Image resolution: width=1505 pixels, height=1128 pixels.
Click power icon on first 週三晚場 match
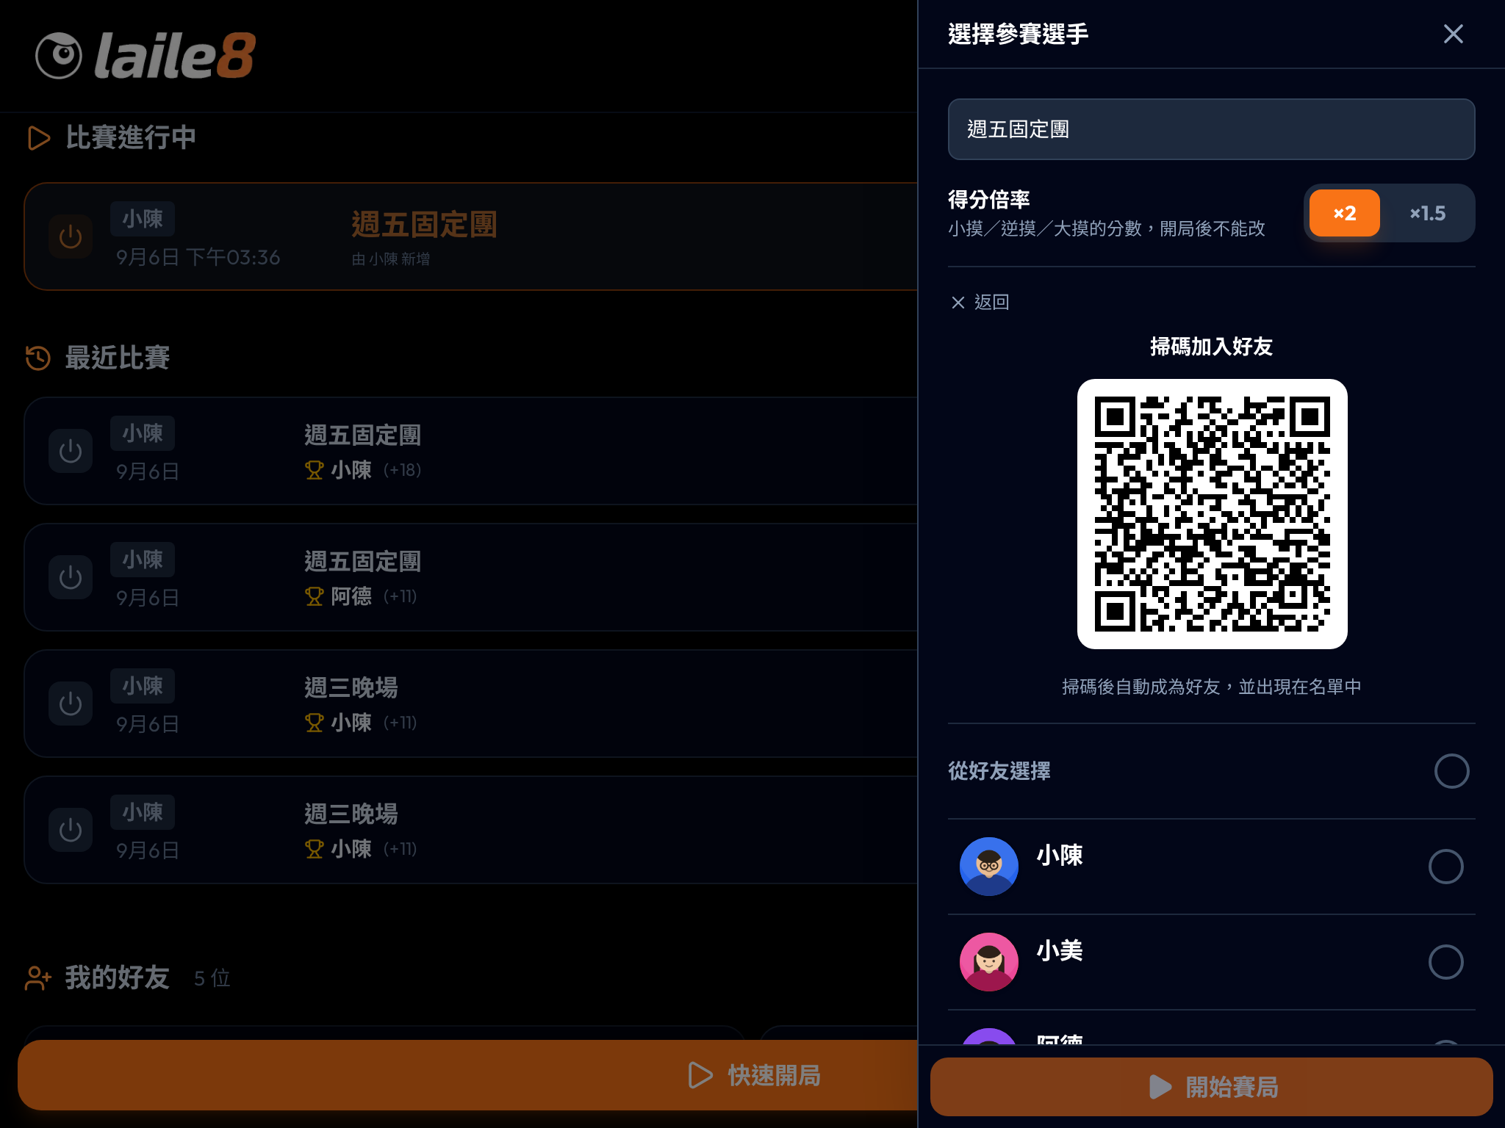[71, 704]
